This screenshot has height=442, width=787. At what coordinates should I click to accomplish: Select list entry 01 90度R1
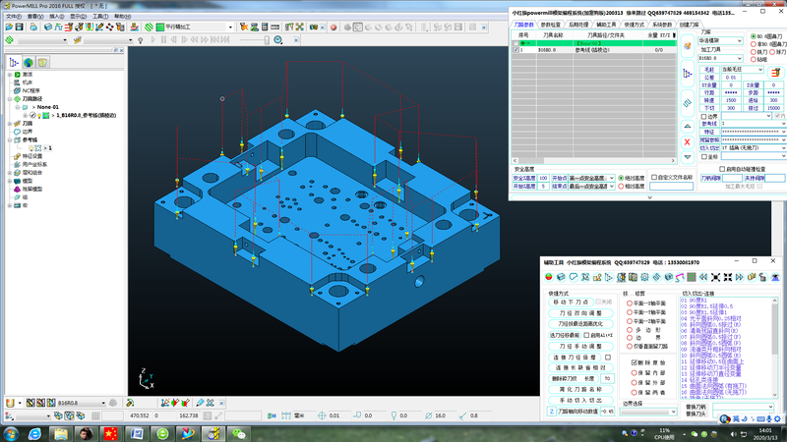(x=694, y=301)
